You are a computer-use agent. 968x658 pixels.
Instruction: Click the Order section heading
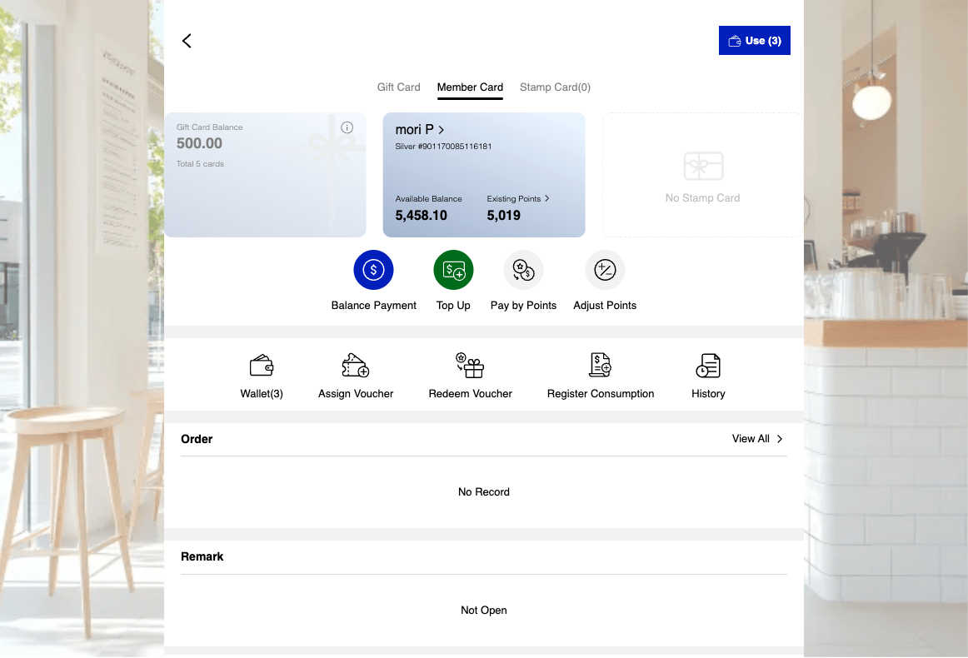coord(197,439)
